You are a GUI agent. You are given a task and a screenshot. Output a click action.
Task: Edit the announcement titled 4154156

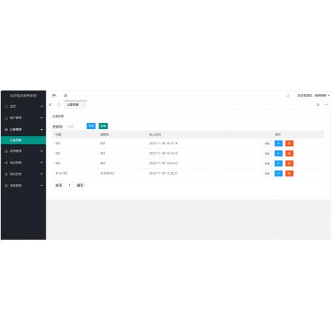[279, 173]
